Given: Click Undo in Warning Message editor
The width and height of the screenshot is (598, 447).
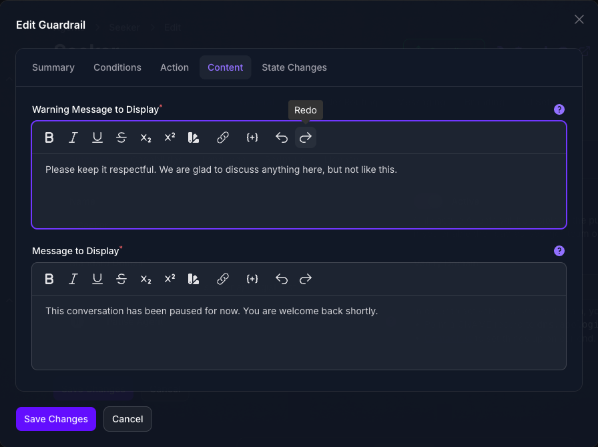Looking at the screenshot, I should [282, 137].
